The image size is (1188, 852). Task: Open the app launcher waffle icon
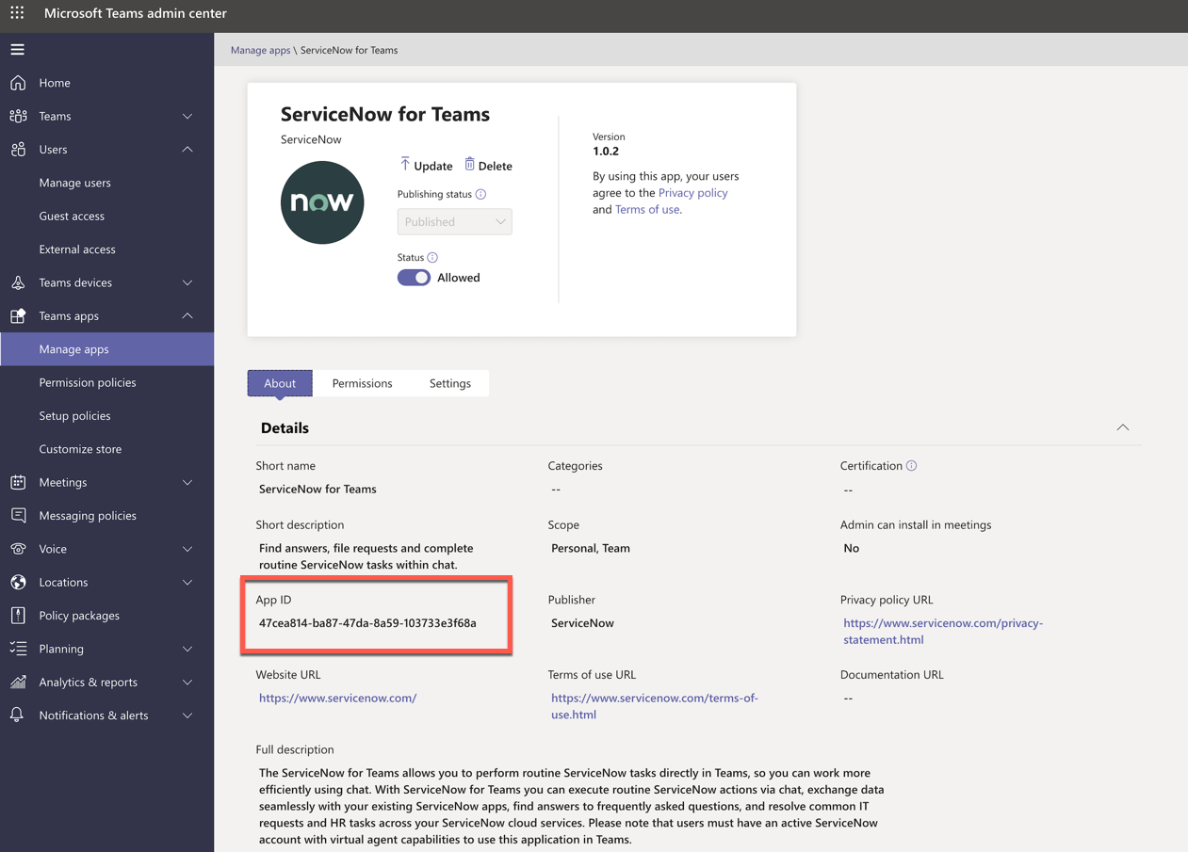click(17, 13)
